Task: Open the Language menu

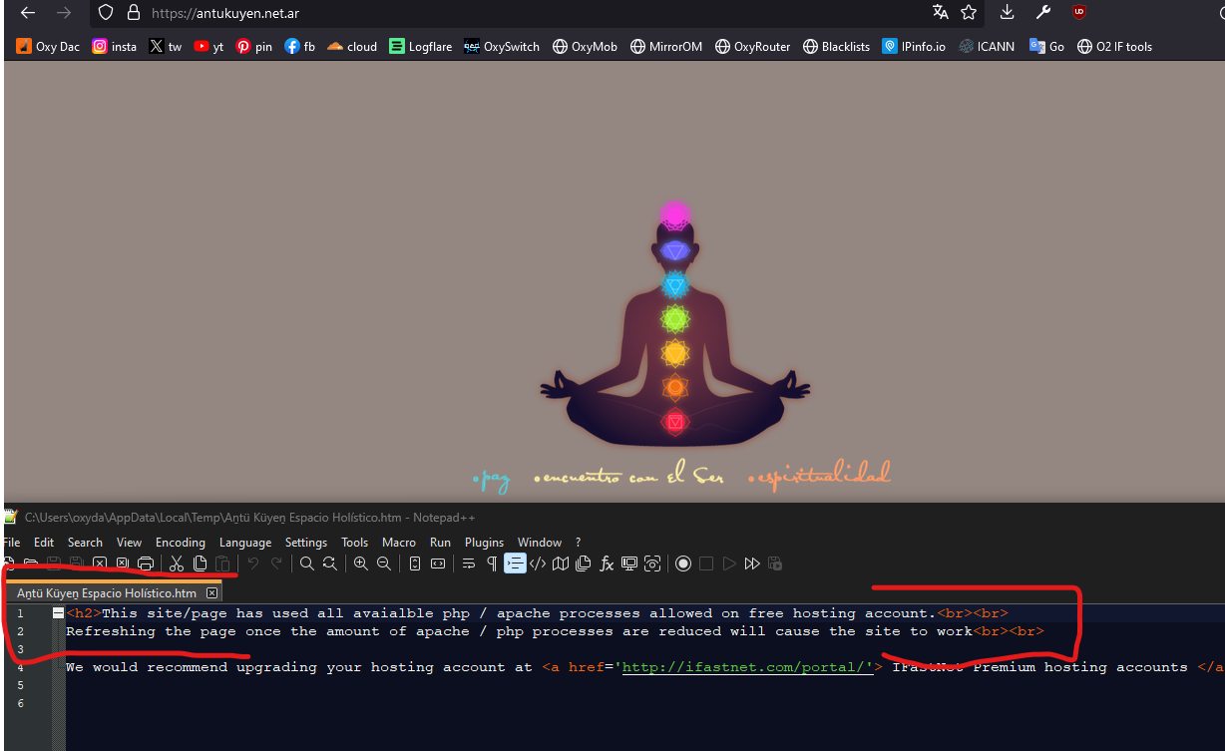Action: coord(245,543)
